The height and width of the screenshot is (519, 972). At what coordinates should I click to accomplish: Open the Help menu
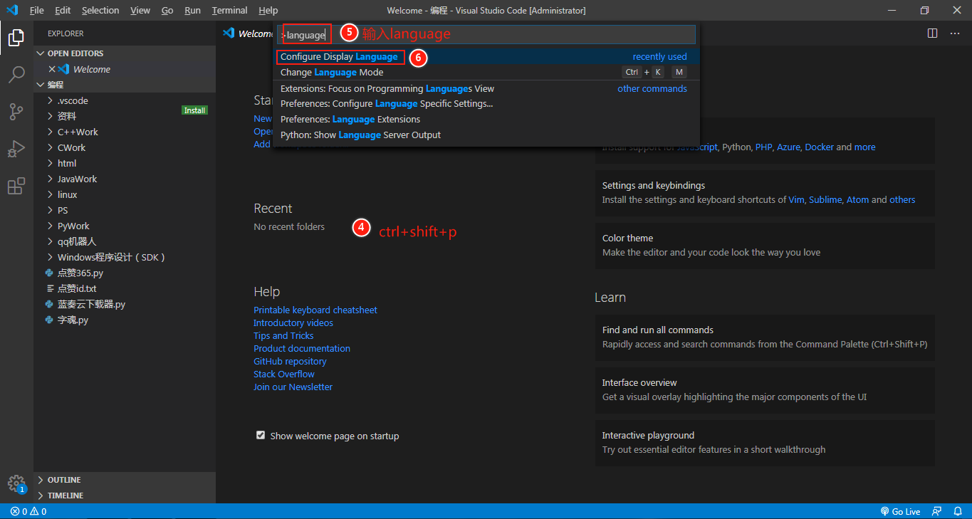pyautogui.click(x=268, y=10)
